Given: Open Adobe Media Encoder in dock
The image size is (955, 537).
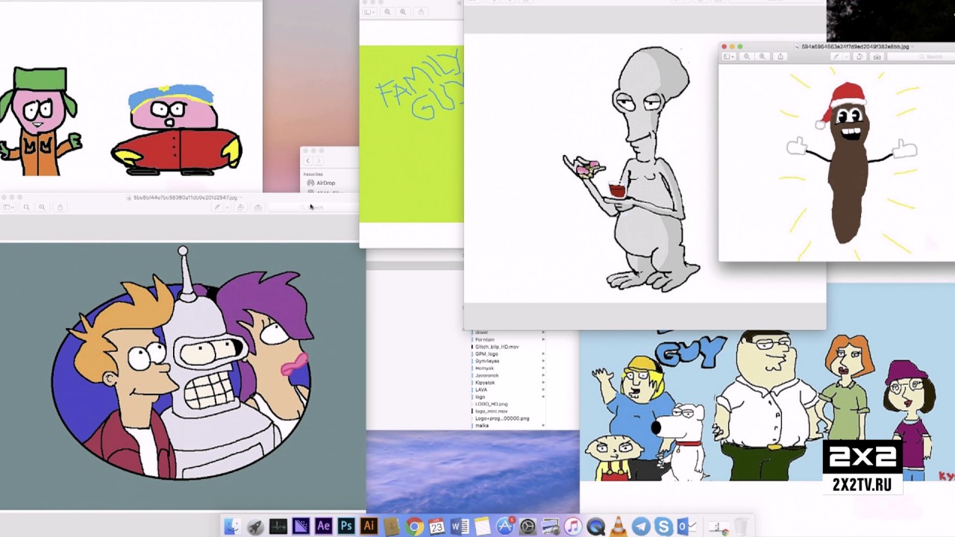Looking at the screenshot, I should [x=301, y=527].
